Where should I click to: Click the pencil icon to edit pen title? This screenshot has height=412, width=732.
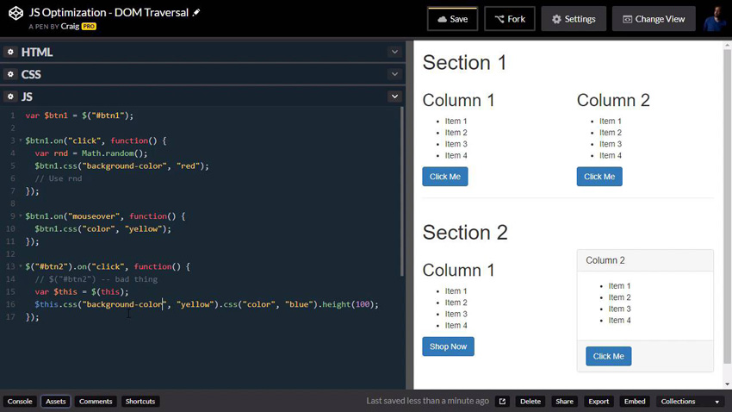pos(196,13)
